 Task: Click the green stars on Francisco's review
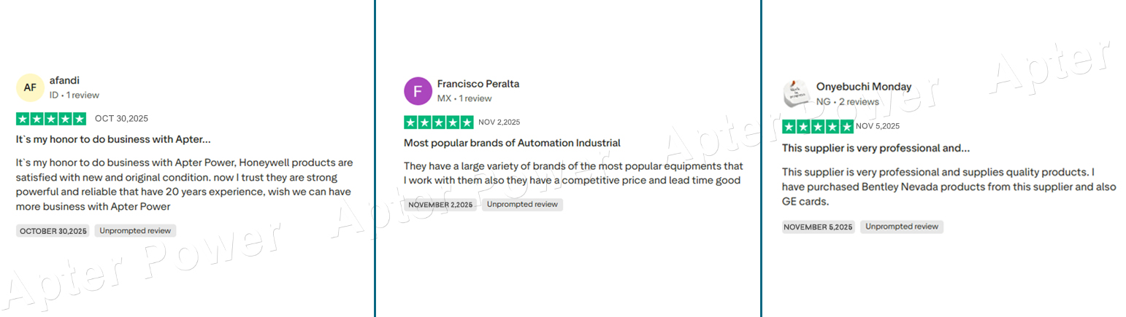coord(438,122)
